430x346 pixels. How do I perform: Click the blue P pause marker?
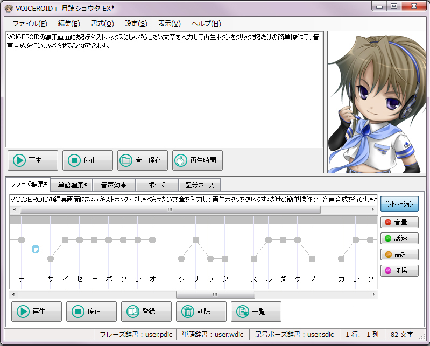pos(36,249)
